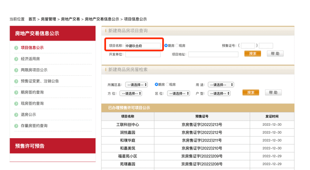The width and height of the screenshot is (310, 170).
Task: Click the 项目名称 input field
Action: [x=143, y=46]
